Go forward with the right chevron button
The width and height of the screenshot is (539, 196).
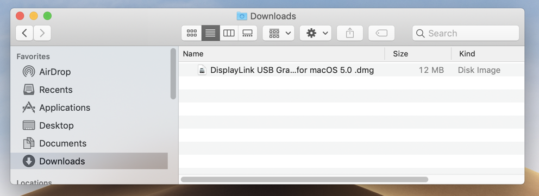pos(42,33)
